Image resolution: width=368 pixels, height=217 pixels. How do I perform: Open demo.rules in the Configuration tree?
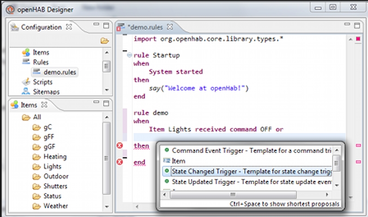point(60,72)
